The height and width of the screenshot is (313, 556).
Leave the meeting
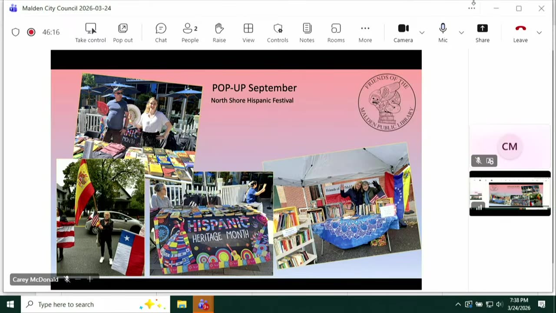(x=520, y=33)
